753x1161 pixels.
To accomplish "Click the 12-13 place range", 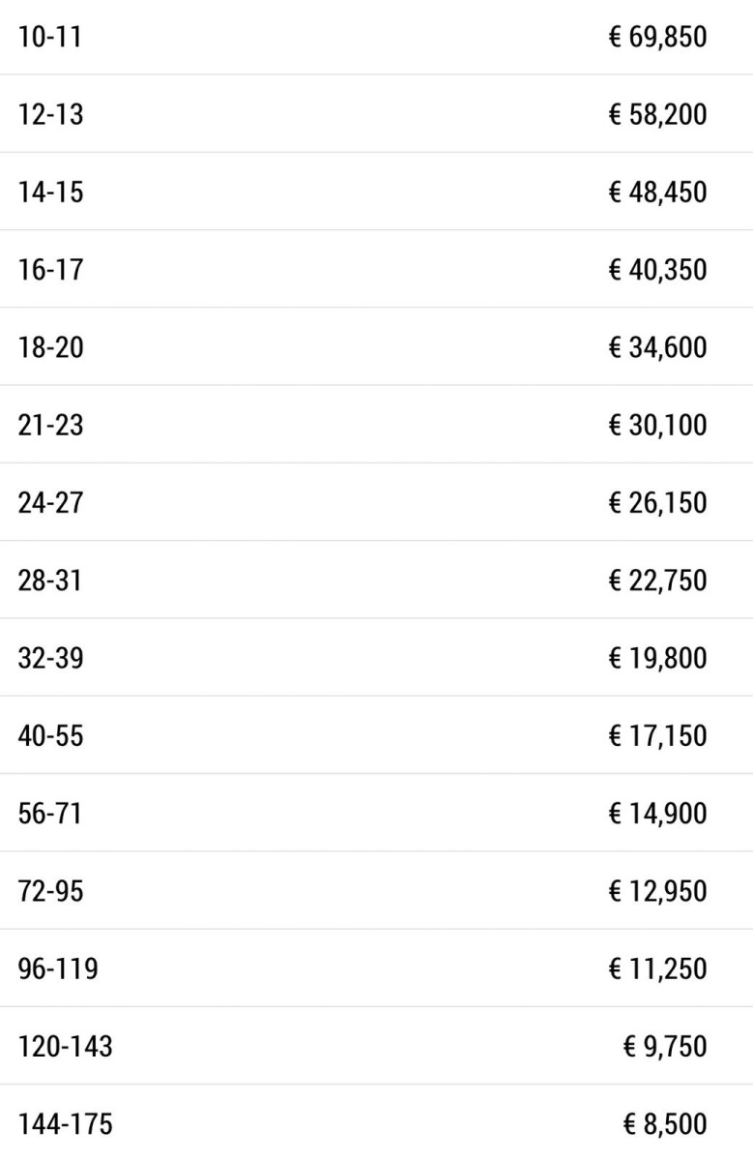I will [x=50, y=115].
